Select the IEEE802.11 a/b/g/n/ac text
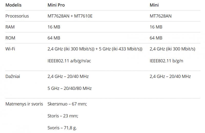Screen dimensions: 205x133 coord(69,61)
